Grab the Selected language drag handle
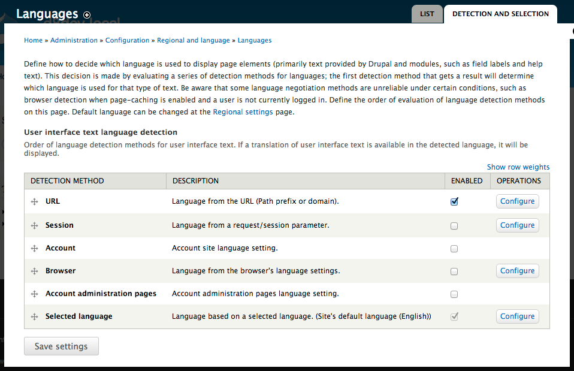This screenshot has height=371, width=574. (x=34, y=316)
